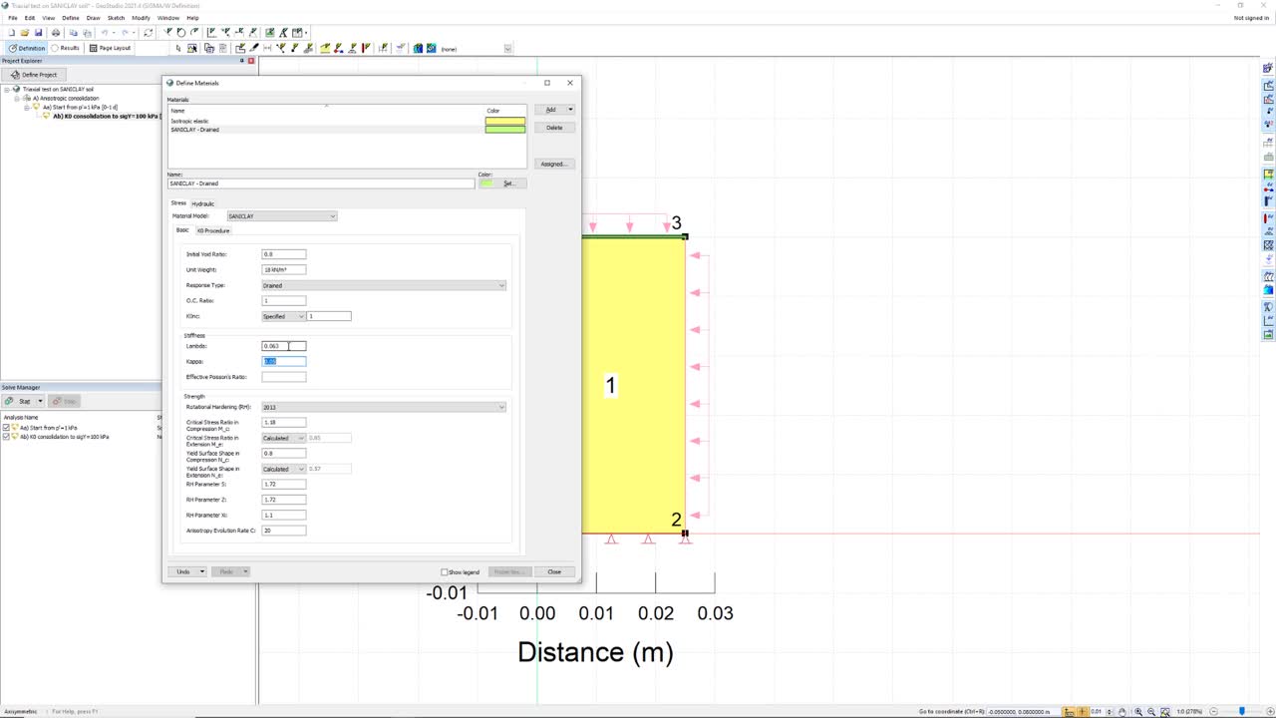
Task: Open the Sketch menu
Action: coord(116,18)
